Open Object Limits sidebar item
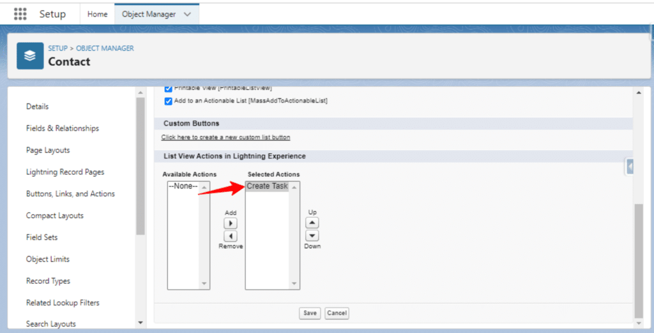Image resolution: width=654 pixels, height=333 pixels. pos(47,259)
